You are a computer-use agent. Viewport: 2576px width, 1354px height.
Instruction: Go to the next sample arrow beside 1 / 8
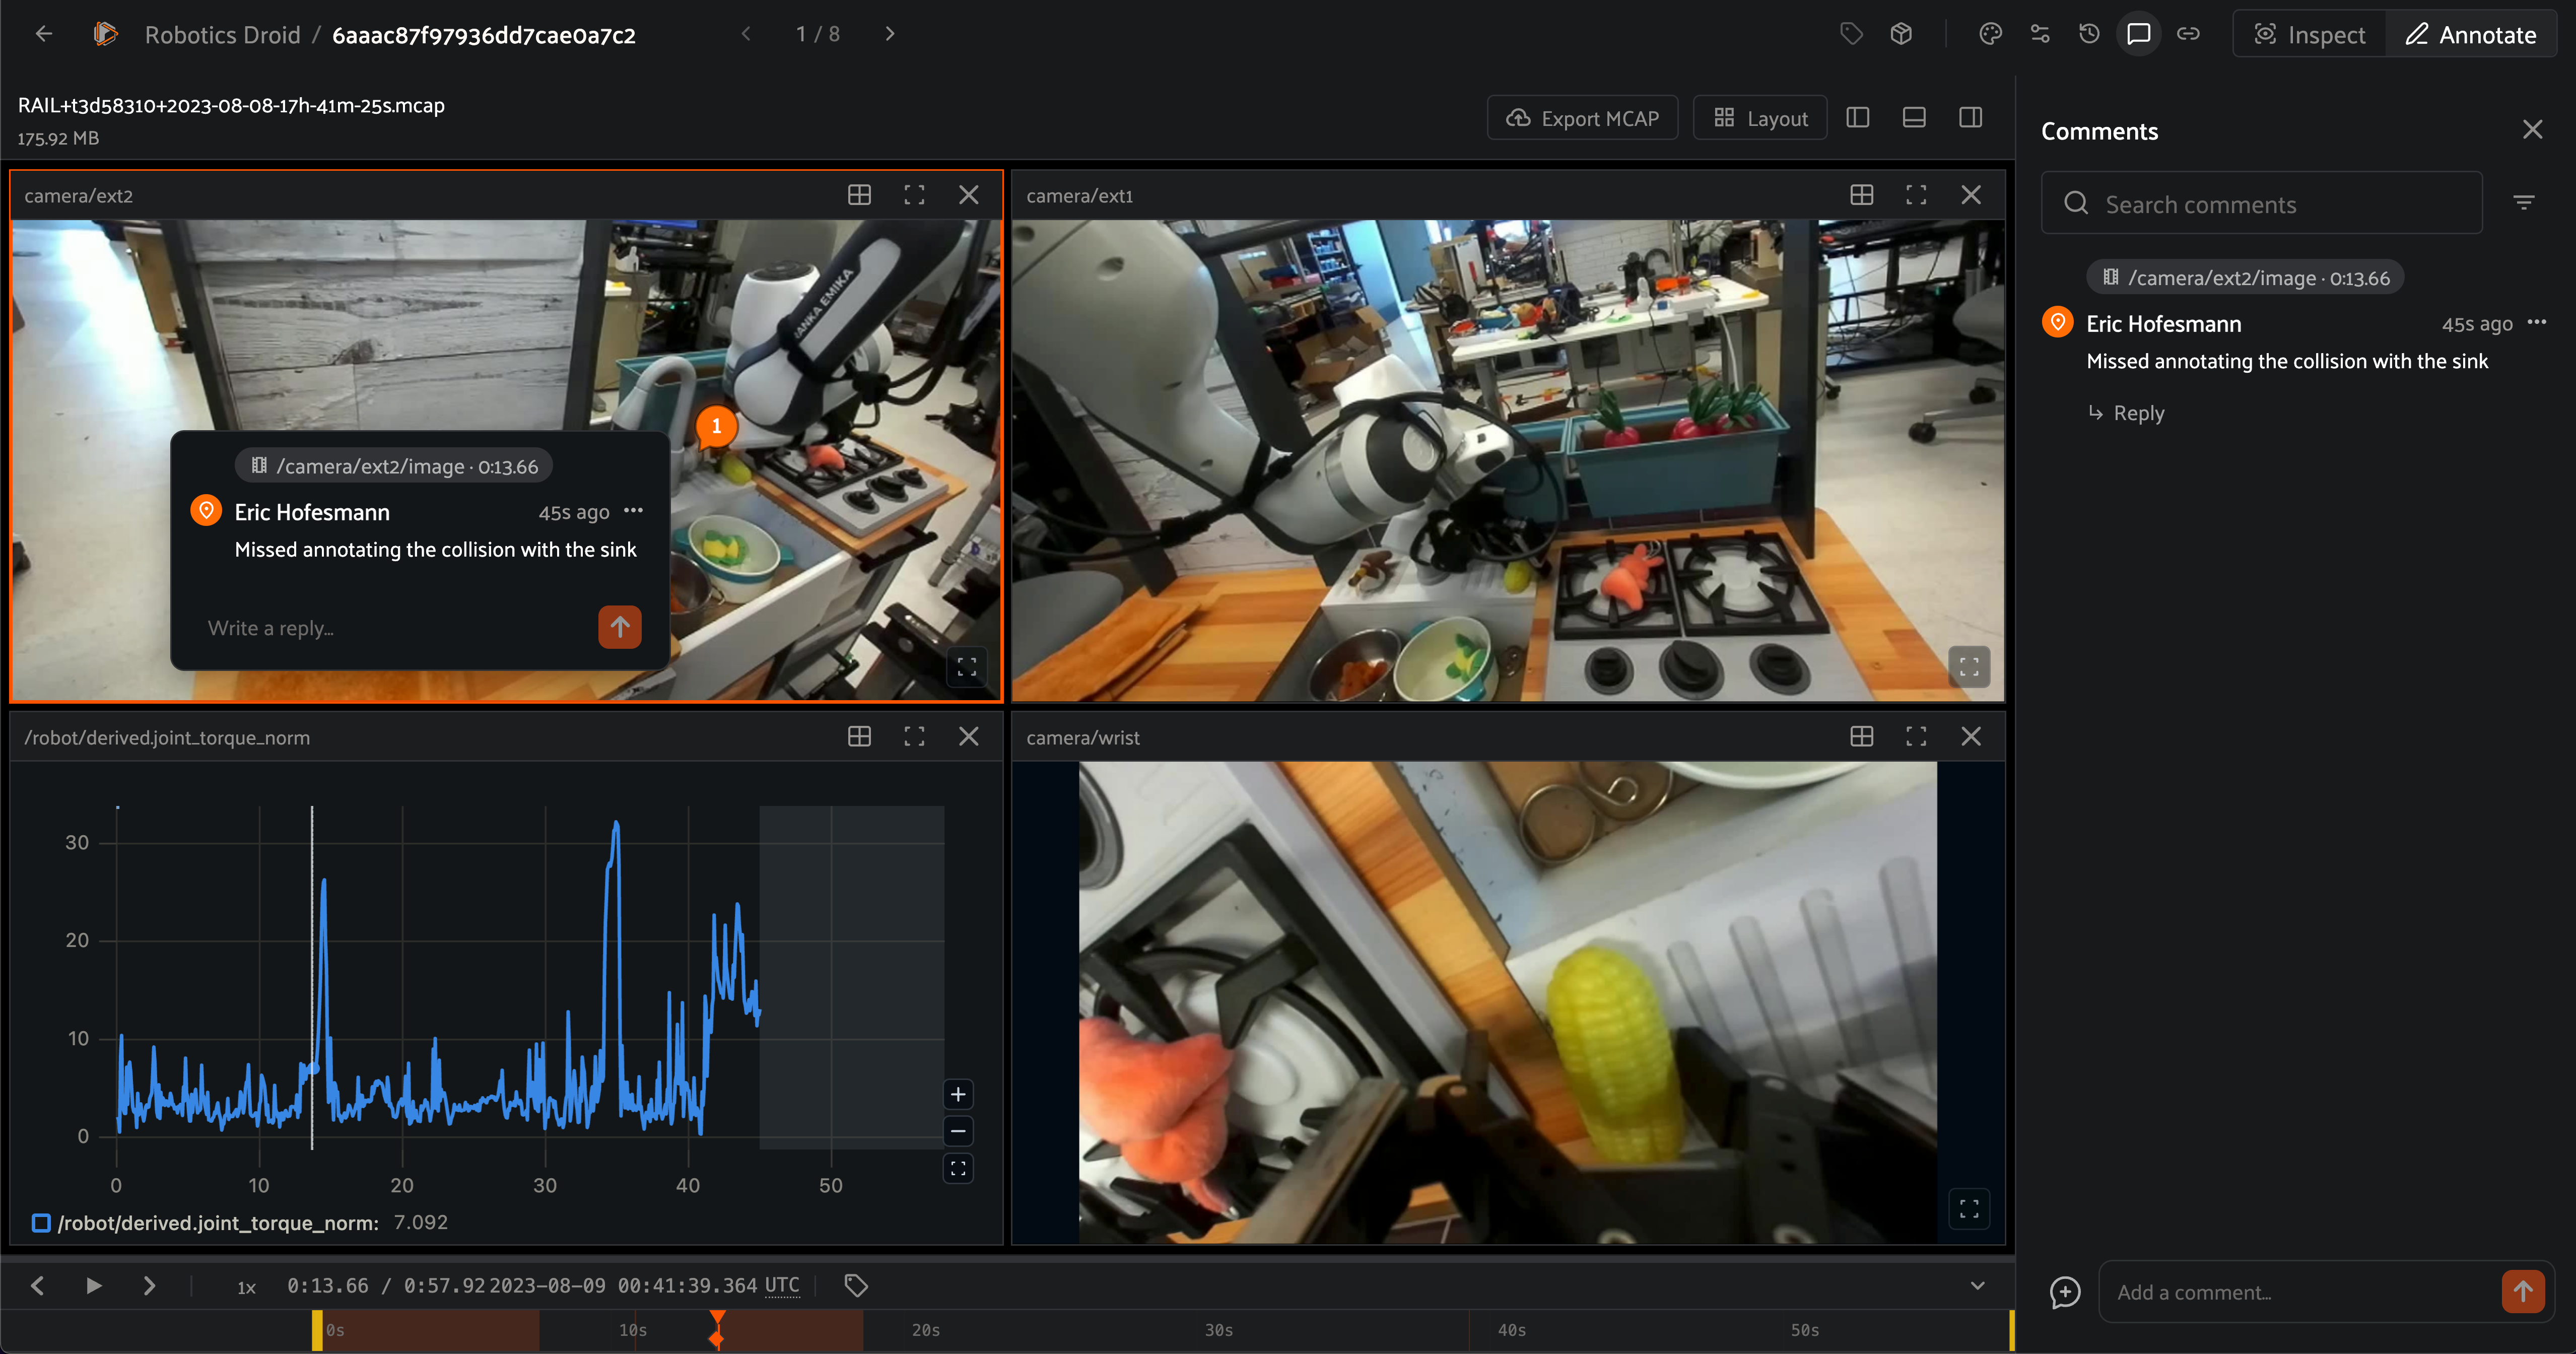890,34
